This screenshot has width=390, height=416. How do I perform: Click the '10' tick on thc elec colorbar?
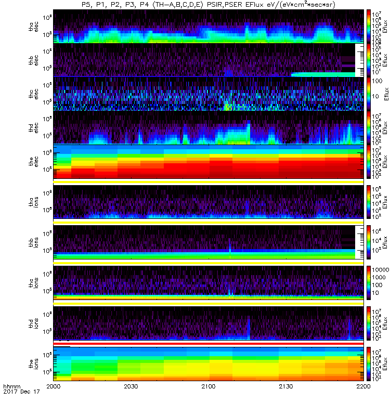point(375,96)
